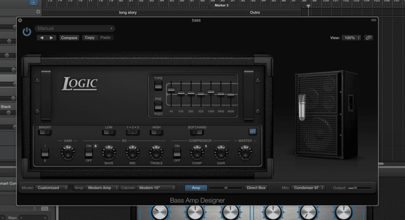
Task: Click the Amp/Direct Box blend slider
Action: click(x=226, y=188)
